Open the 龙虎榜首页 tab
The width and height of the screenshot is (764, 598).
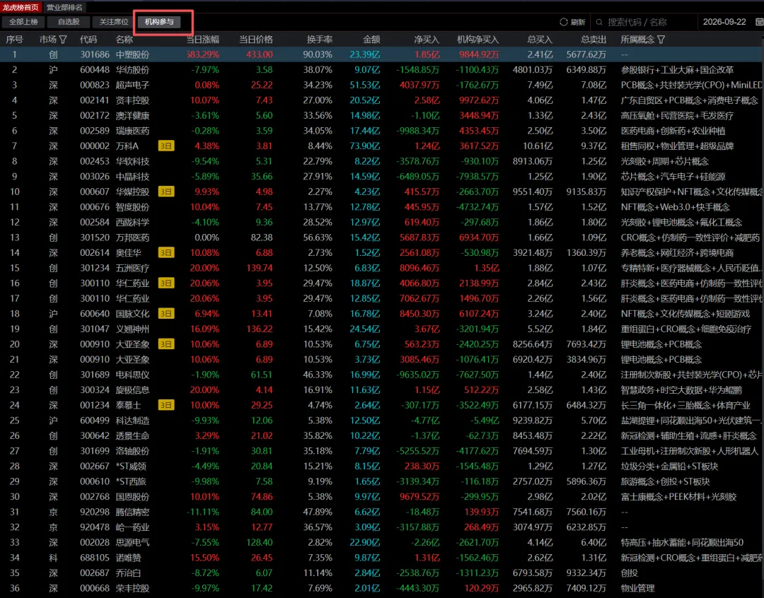coord(21,7)
